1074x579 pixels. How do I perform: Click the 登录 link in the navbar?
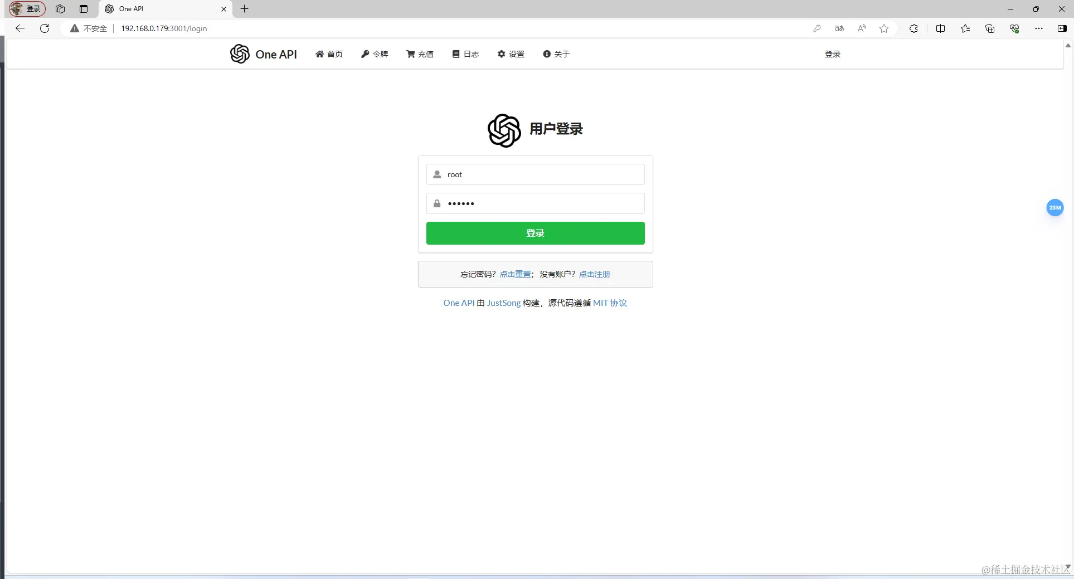(x=833, y=54)
